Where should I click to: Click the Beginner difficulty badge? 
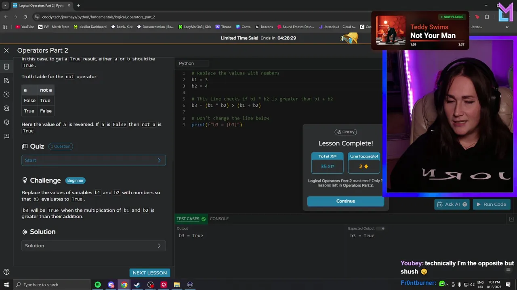[x=75, y=180]
